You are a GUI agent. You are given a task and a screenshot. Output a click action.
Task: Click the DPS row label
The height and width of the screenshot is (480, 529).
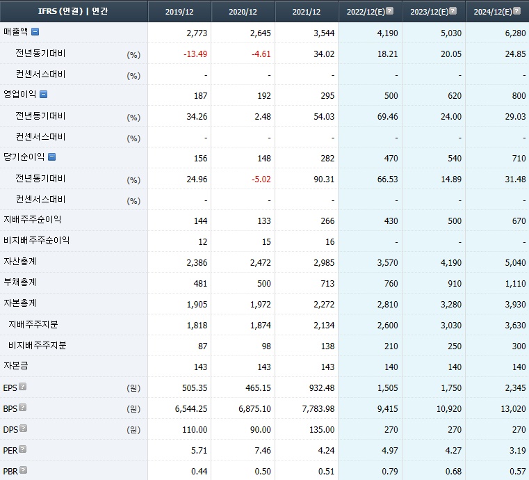[x=10, y=430]
